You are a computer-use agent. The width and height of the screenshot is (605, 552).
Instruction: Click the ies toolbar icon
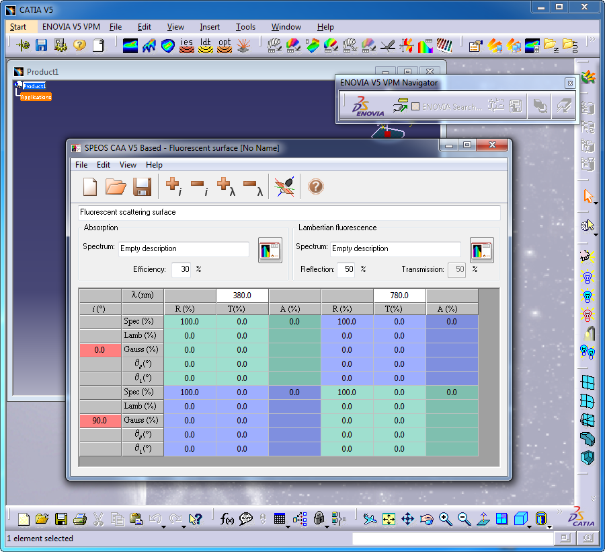pyautogui.click(x=187, y=46)
